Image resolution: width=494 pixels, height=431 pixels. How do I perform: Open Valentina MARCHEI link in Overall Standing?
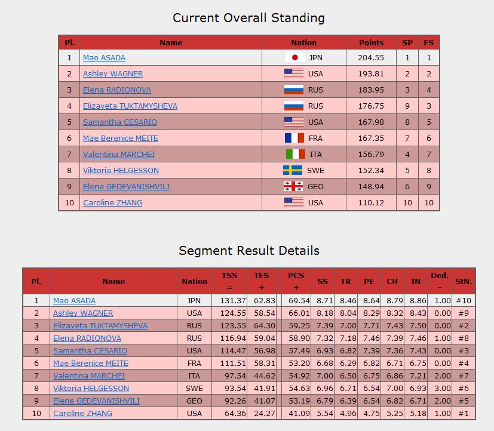tap(119, 154)
